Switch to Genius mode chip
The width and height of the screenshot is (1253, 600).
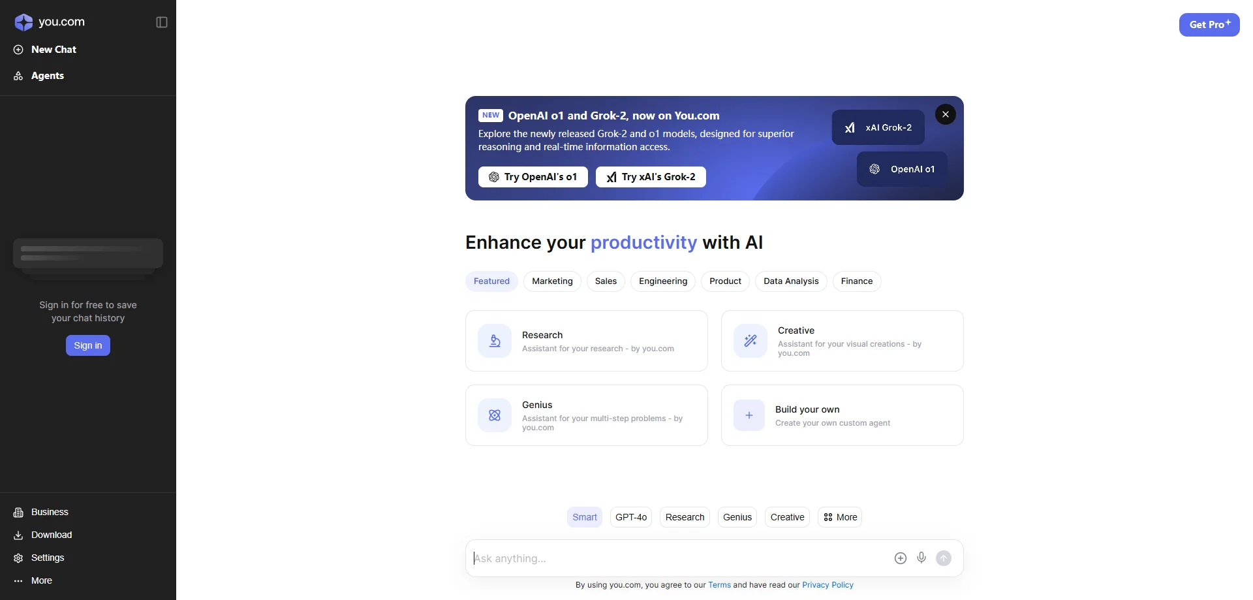[737, 517]
